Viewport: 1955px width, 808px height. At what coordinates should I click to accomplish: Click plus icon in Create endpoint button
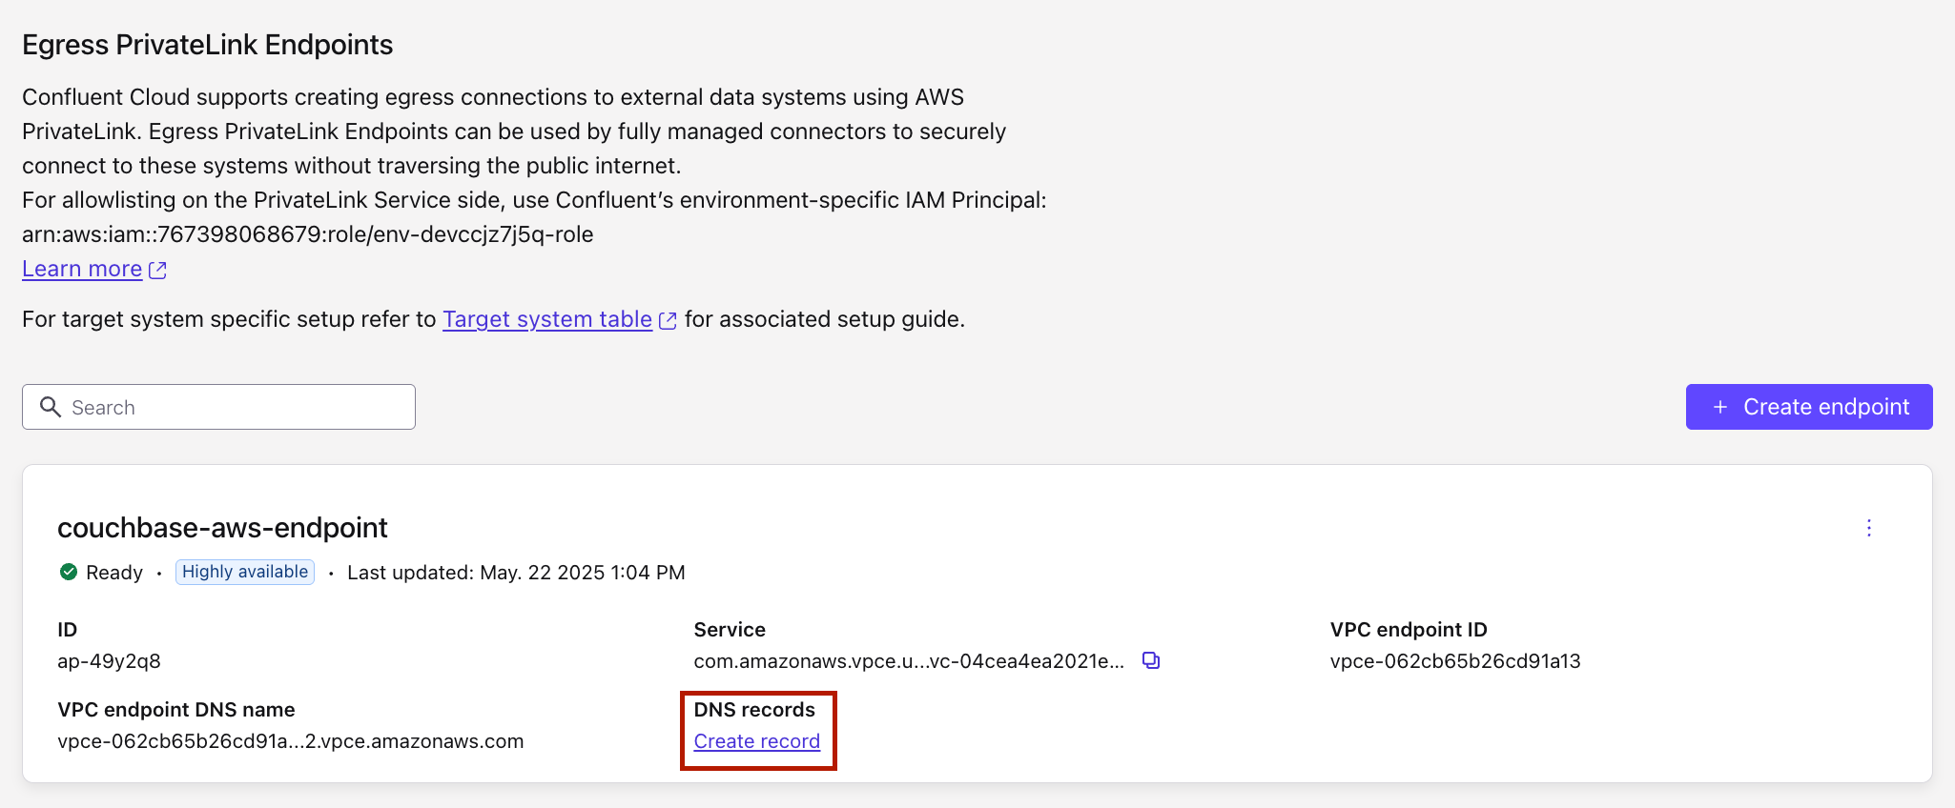1719,407
